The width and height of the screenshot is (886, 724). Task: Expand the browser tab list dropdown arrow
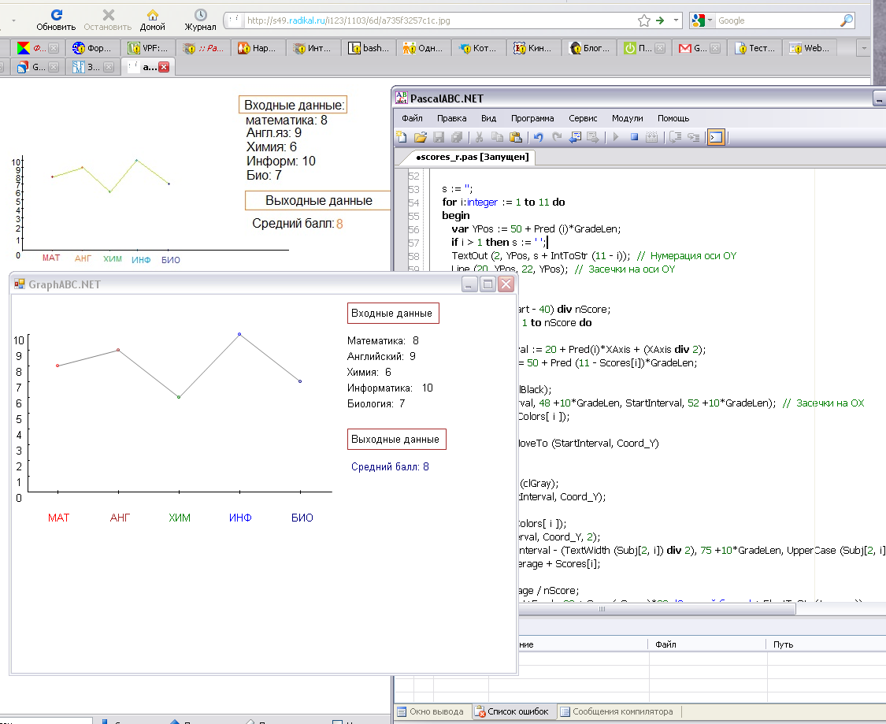tap(864, 48)
